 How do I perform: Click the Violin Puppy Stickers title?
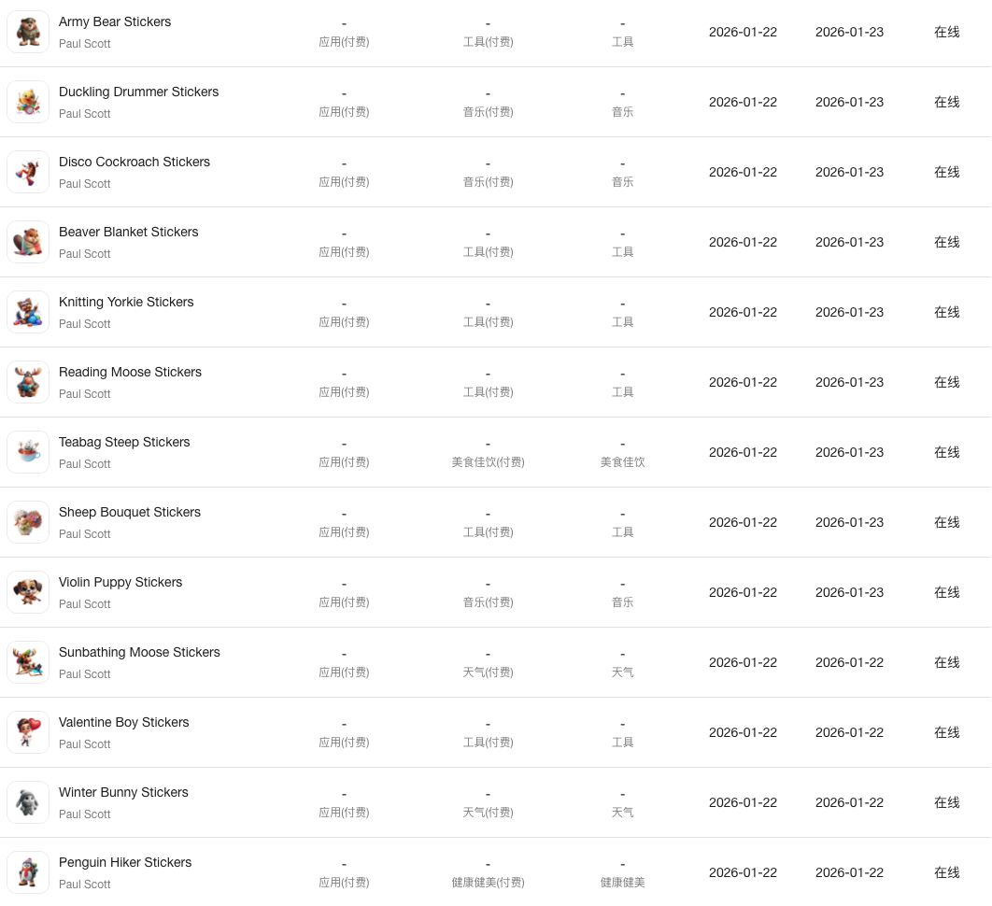point(120,582)
